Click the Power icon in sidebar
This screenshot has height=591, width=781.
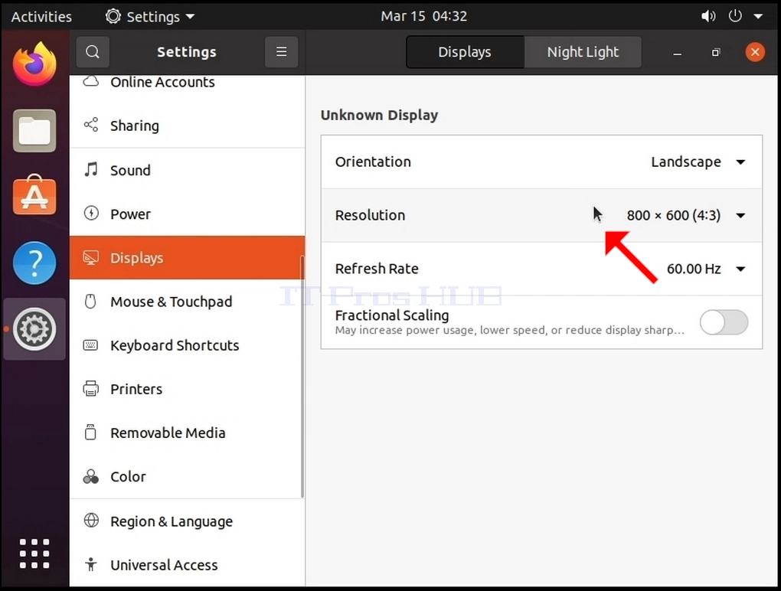pyautogui.click(x=90, y=214)
